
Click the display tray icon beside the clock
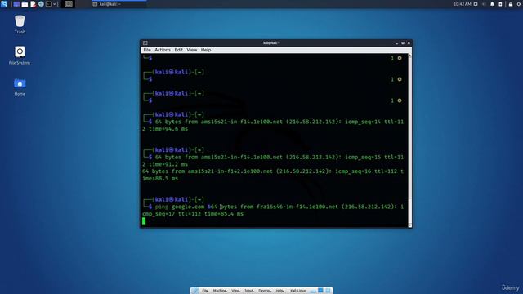pos(476,4)
